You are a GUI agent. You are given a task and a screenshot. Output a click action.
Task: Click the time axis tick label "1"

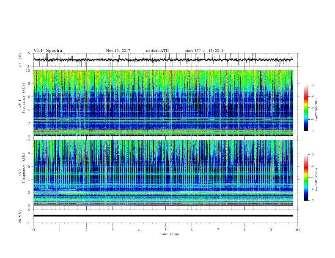pyautogui.click(x=60, y=230)
